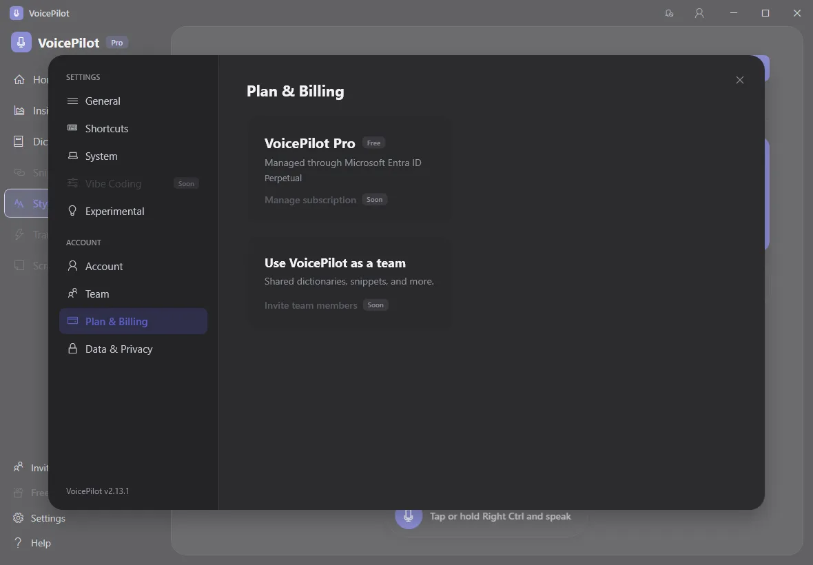Open Team settings
Image resolution: width=813 pixels, height=565 pixels.
(x=133, y=294)
